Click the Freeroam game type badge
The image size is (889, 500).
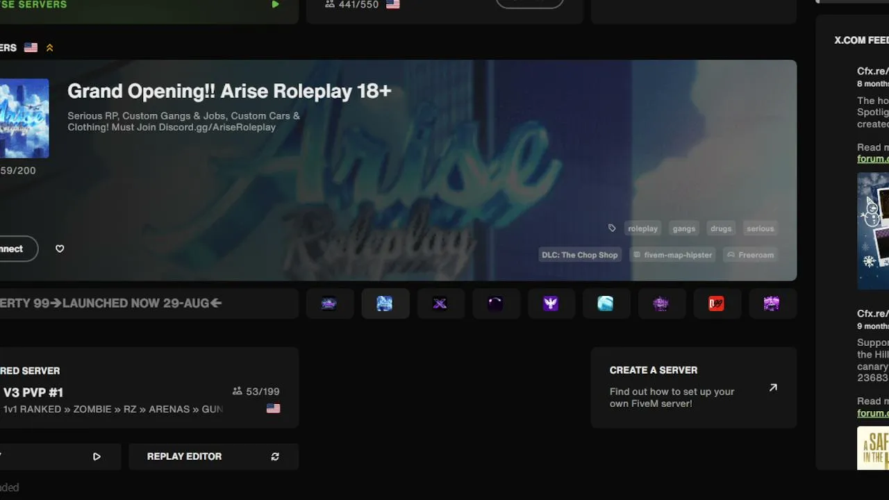click(x=750, y=255)
